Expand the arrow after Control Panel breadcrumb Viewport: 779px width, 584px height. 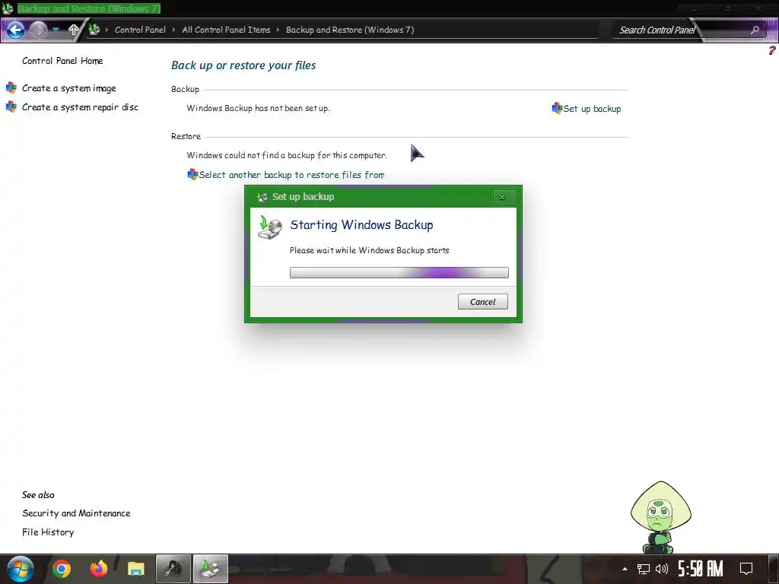173,30
